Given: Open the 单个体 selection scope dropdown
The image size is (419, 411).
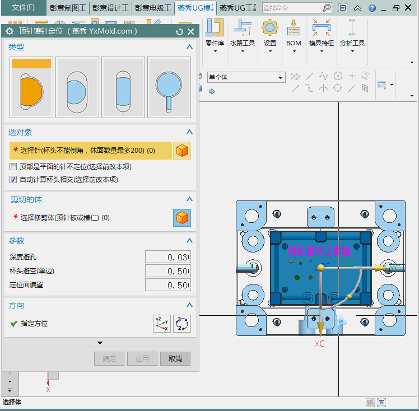Looking at the screenshot, I should [x=246, y=77].
